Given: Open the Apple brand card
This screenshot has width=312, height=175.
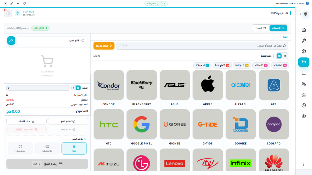Looking at the screenshot, I should pyautogui.click(x=208, y=85).
